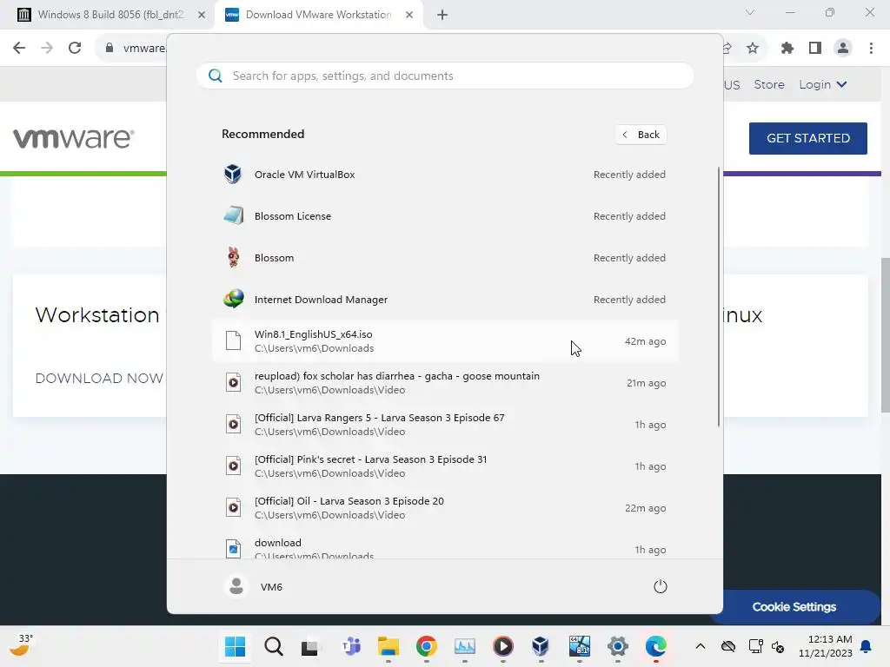The width and height of the screenshot is (890, 667).
Task: Click the muted volume tray icon
Action: [x=778, y=646]
